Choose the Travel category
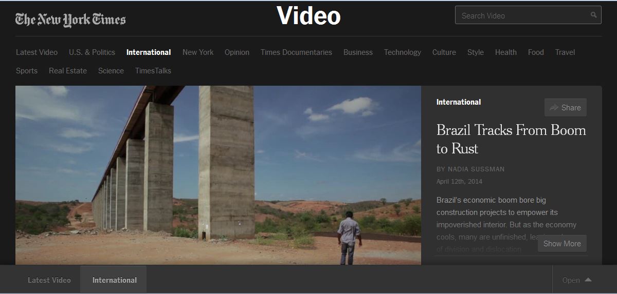617x294 pixels. pyautogui.click(x=565, y=52)
